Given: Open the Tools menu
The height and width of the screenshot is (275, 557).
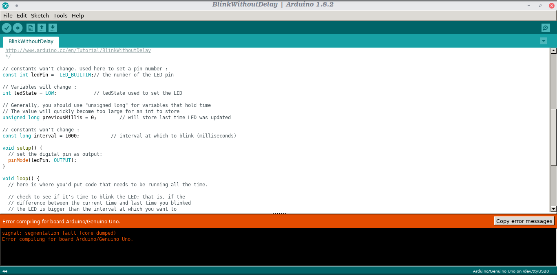Looking at the screenshot, I should tap(60, 15).
